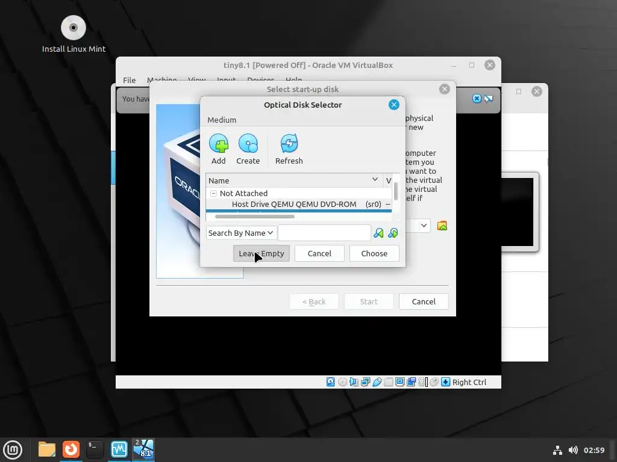Screen dimensions: 617x462
Task: Dismiss the notification with blue X icon
Action: click(477, 99)
